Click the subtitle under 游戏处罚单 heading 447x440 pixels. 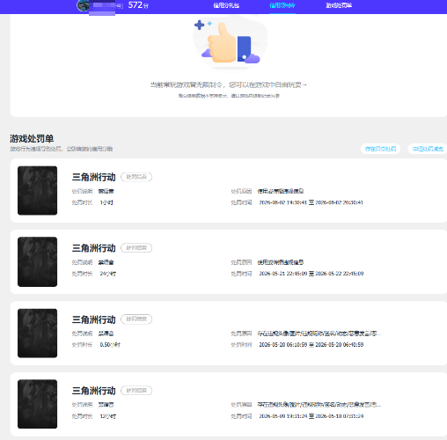(62, 149)
